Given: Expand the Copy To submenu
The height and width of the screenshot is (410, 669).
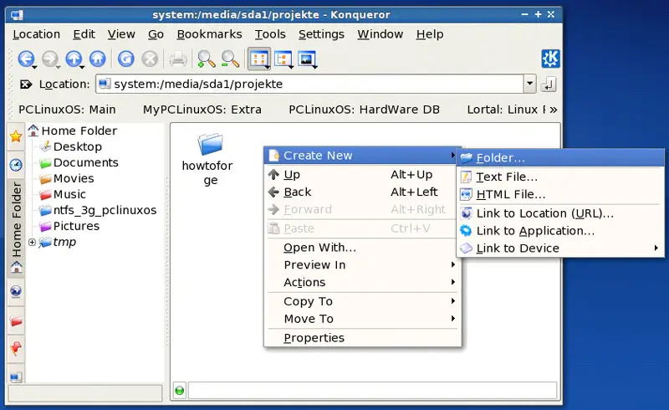Looking at the screenshot, I should tap(362, 301).
